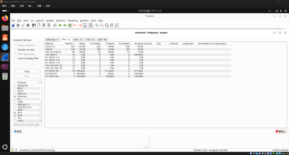
Task: Open the Capture menu
Action: tap(40, 21)
